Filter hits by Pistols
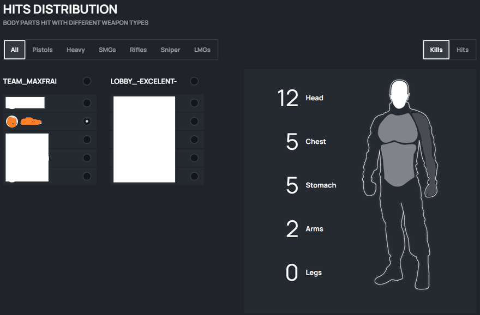This screenshot has height=315, width=480. click(x=43, y=50)
